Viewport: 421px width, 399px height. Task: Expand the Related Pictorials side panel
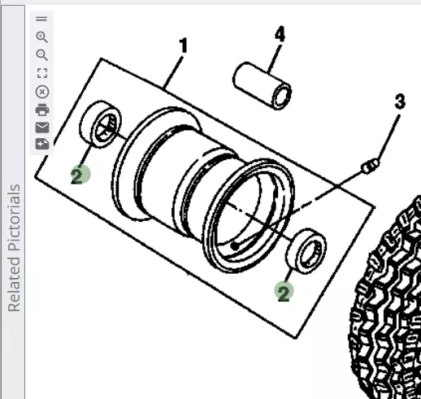pyautogui.click(x=14, y=248)
